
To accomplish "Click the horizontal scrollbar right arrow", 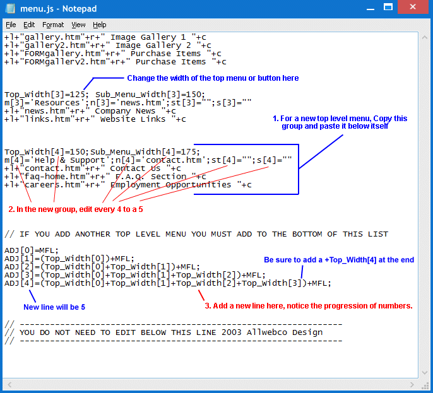I will [413, 383].
